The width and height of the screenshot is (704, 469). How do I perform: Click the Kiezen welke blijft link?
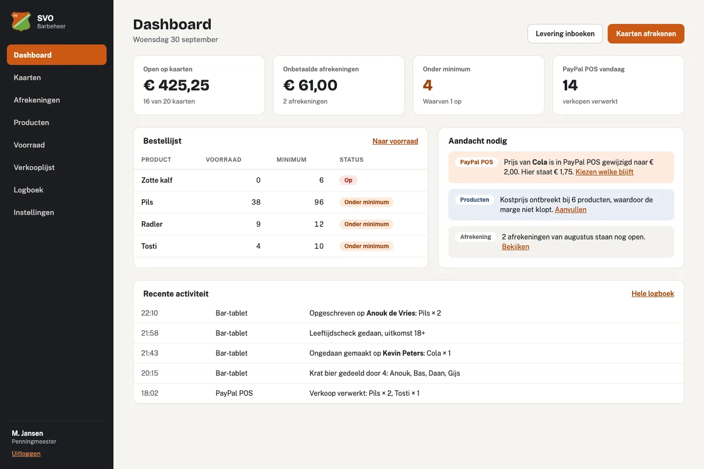pos(604,172)
